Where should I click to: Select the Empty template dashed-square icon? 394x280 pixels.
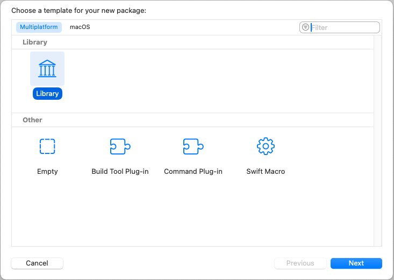pos(47,146)
